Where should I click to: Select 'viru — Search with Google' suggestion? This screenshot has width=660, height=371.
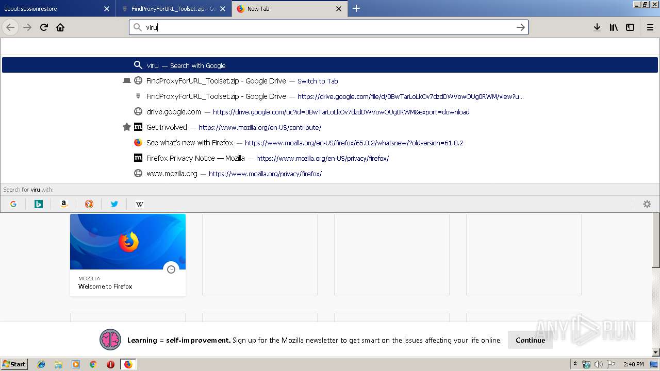pyautogui.click(x=330, y=65)
